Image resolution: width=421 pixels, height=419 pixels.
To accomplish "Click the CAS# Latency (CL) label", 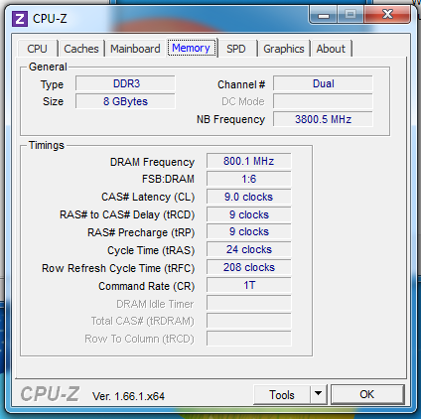I will pos(148,198).
